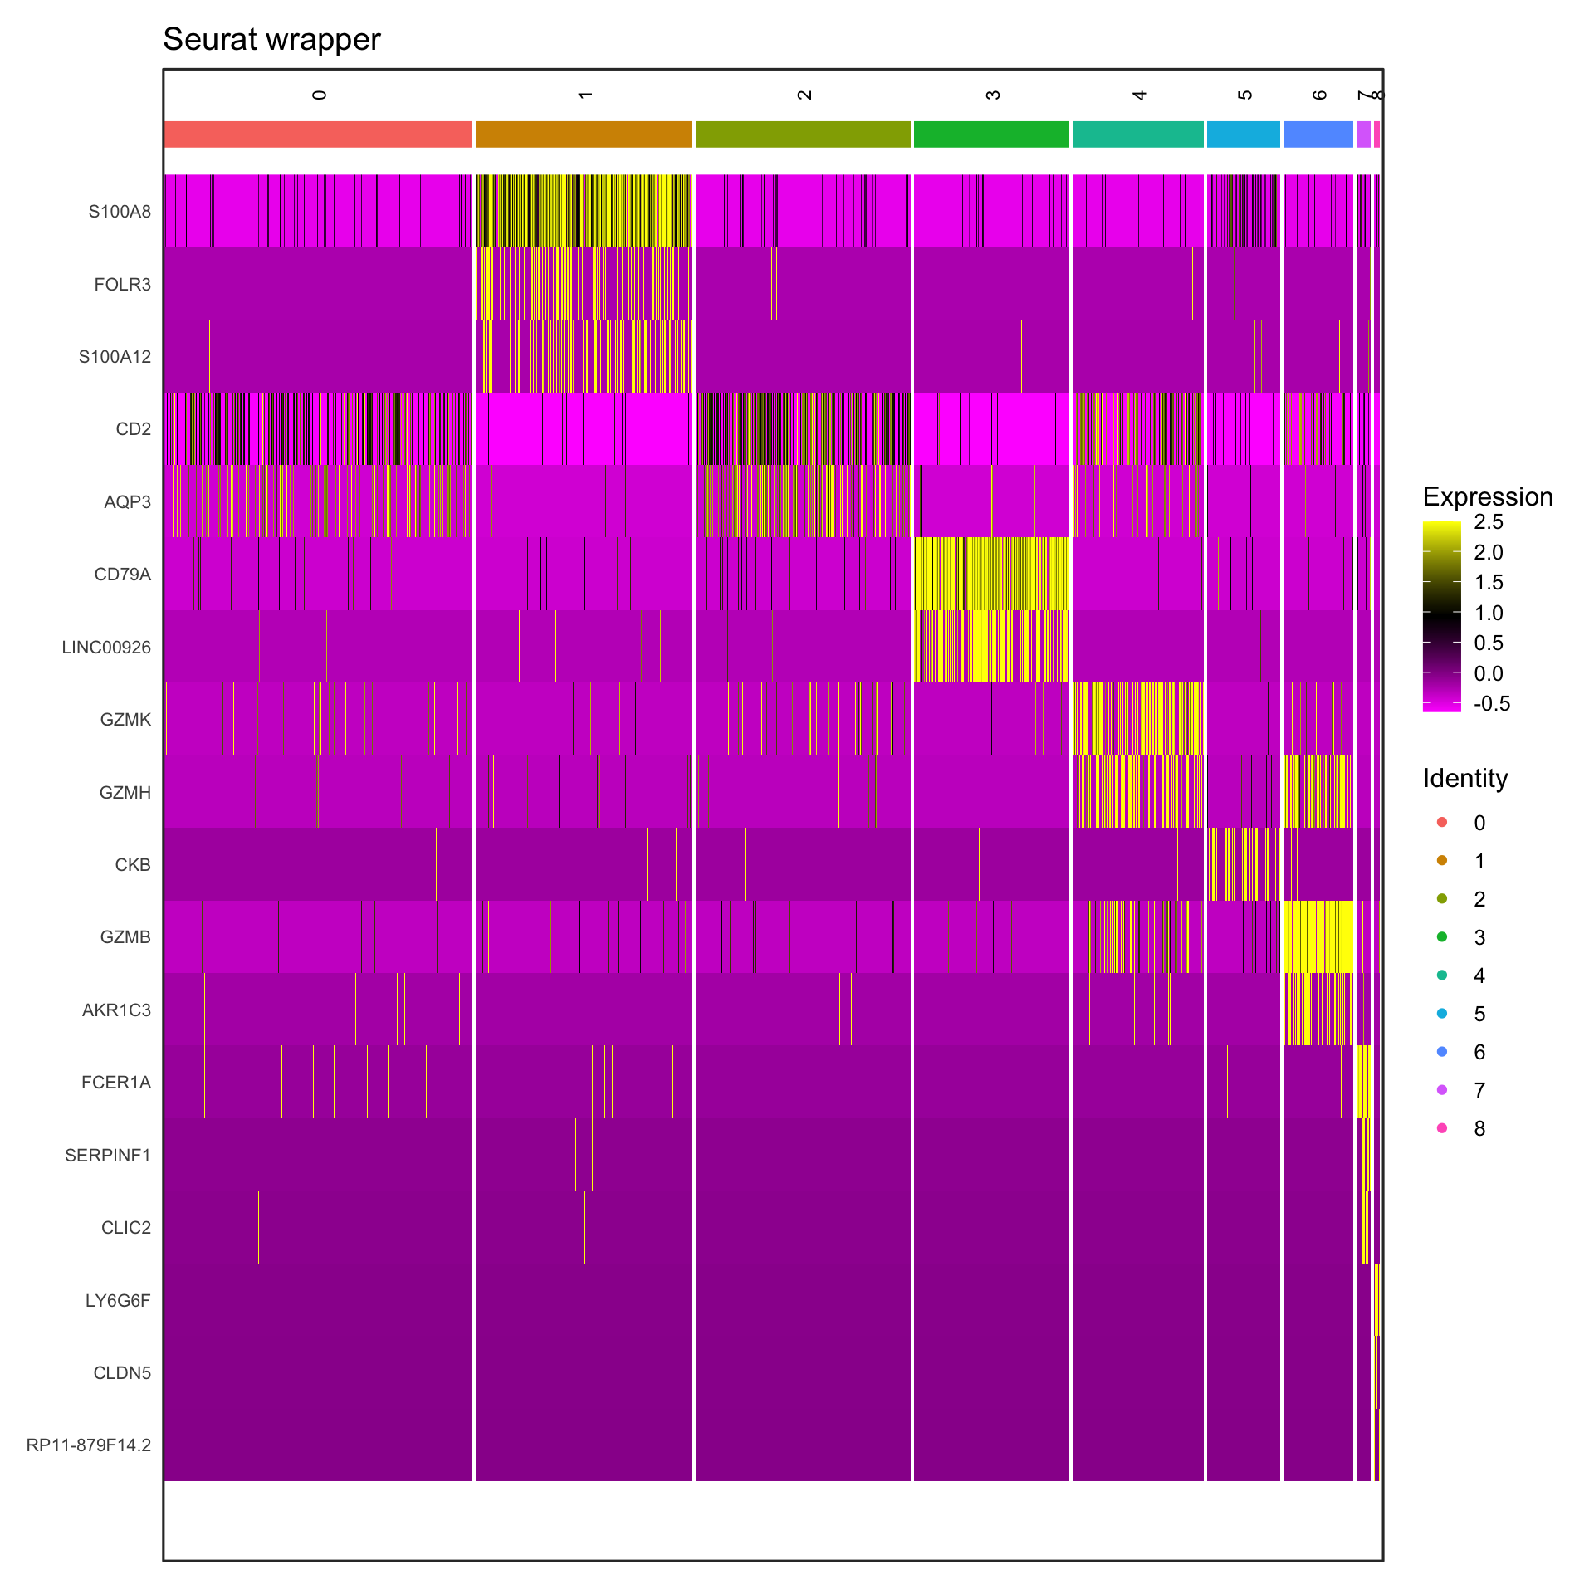Click the blue Identity 6 legend dot
The height and width of the screenshot is (1594, 1594).
coord(1442,1051)
